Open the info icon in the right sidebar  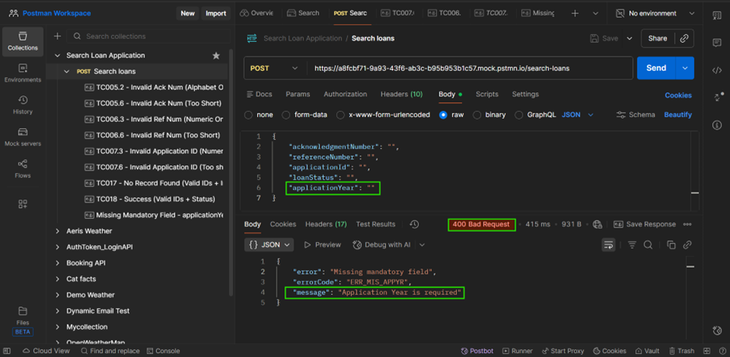717,125
